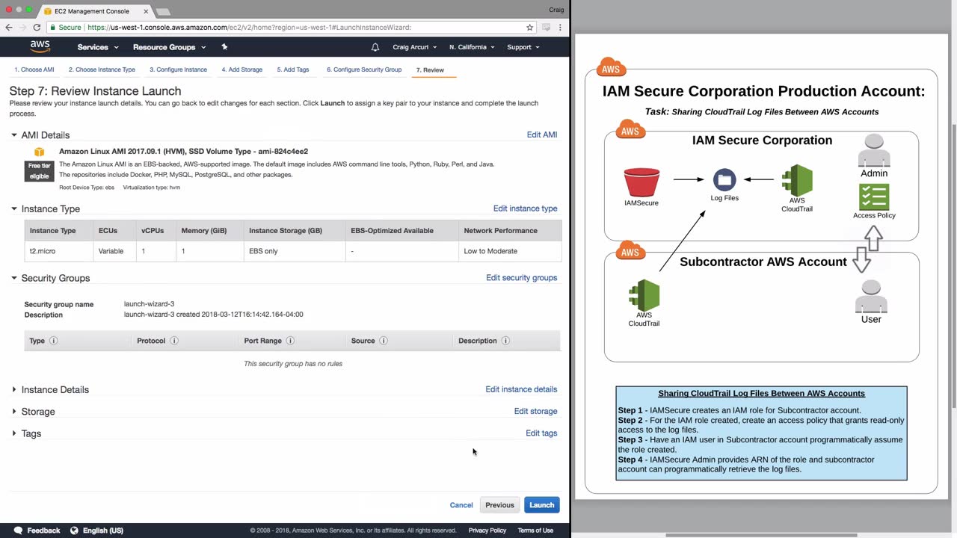Go to step 5 Add Tags

pyautogui.click(x=293, y=69)
